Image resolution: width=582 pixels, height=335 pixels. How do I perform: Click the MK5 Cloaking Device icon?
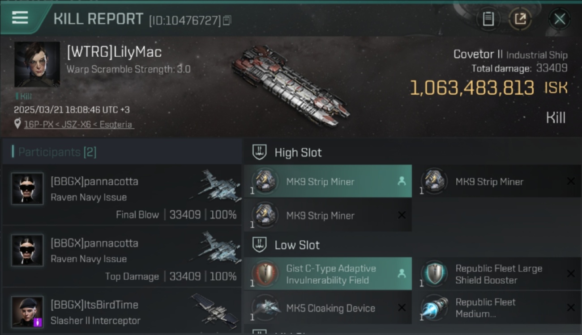point(265,308)
